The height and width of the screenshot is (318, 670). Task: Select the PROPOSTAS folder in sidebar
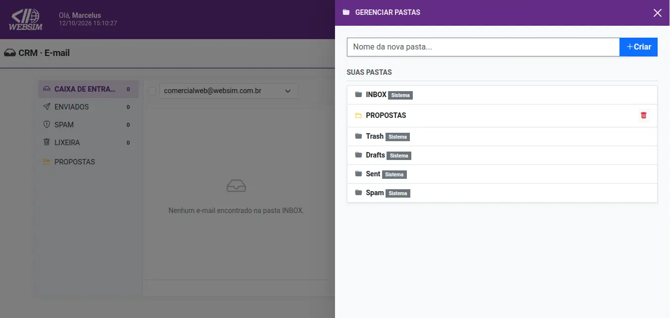click(x=88, y=162)
